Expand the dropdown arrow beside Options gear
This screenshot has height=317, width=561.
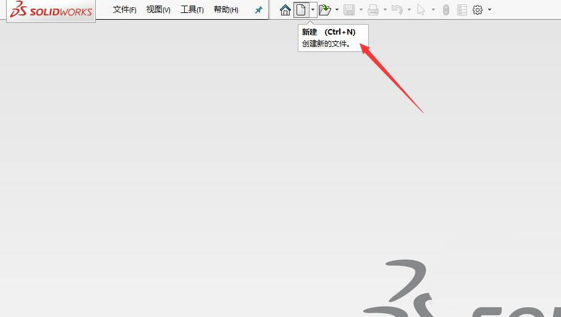[x=490, y=10]
